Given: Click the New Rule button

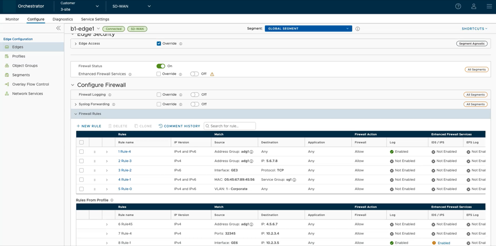Looking at the screenshot, I should [89, 126].
